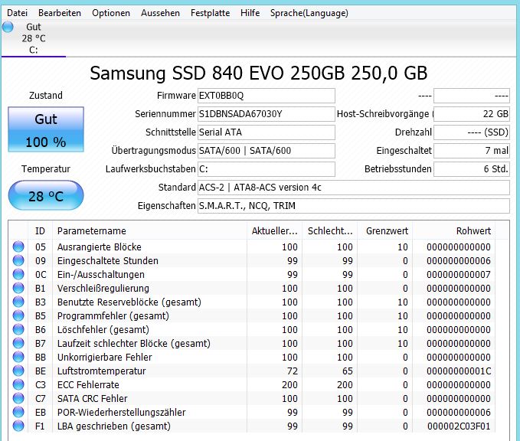
Task: Click the Betriebsstunden value 6 Std.
Action: (x=472, y=169)
